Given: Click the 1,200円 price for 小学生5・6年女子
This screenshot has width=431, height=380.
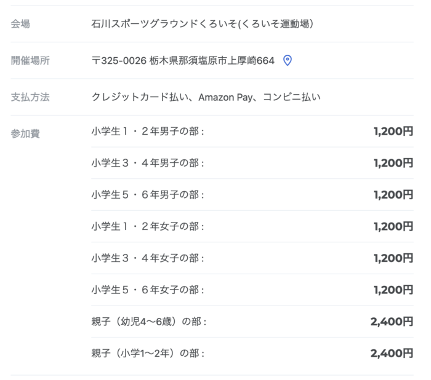Looking at the screenshot, I should (x=393, y=290).
